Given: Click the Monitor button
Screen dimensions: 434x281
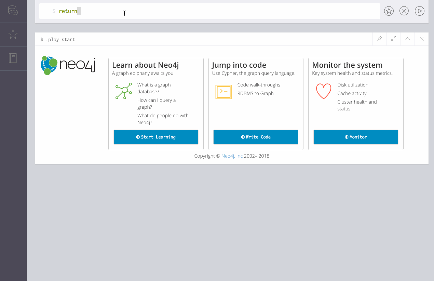Looking at the screenshot, I should point(356,137).
